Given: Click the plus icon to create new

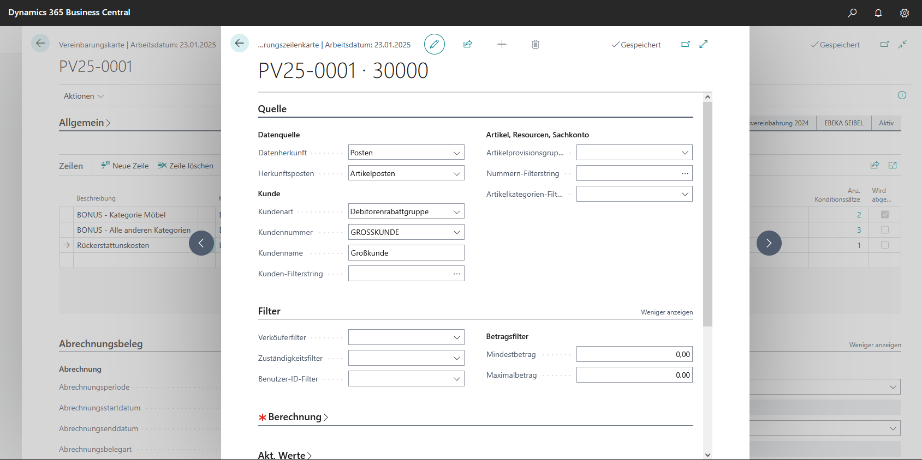Looking at the screenshot, I should coord(502,44).
